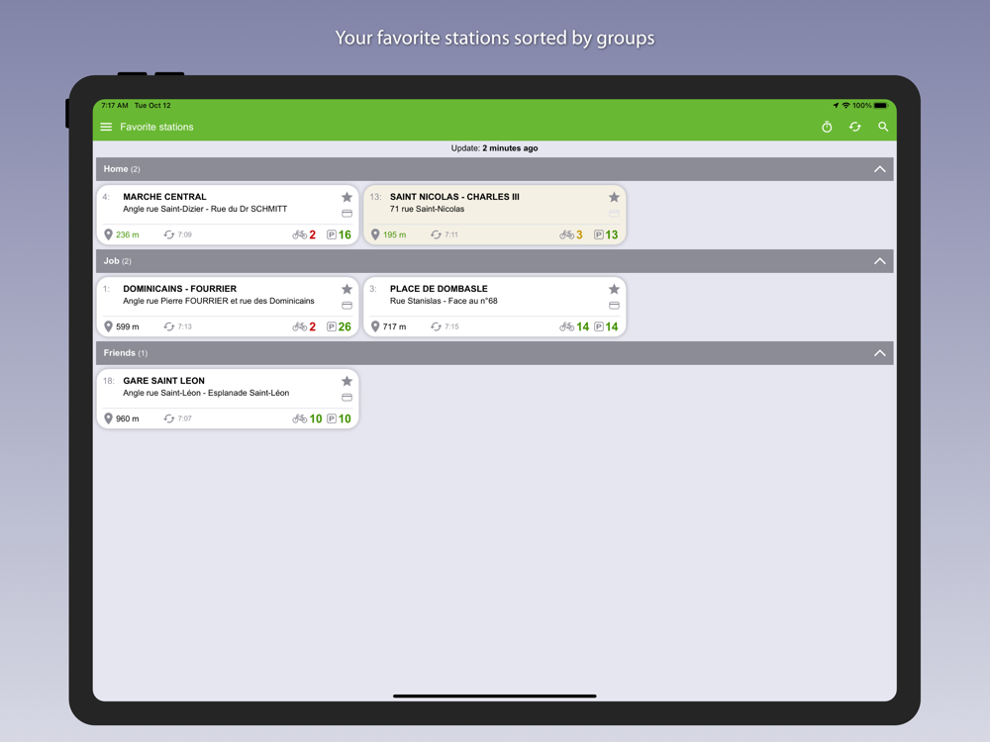Click the 599 m distance
The height and width of the screenshot is (742, 990).
click(128, 326)
